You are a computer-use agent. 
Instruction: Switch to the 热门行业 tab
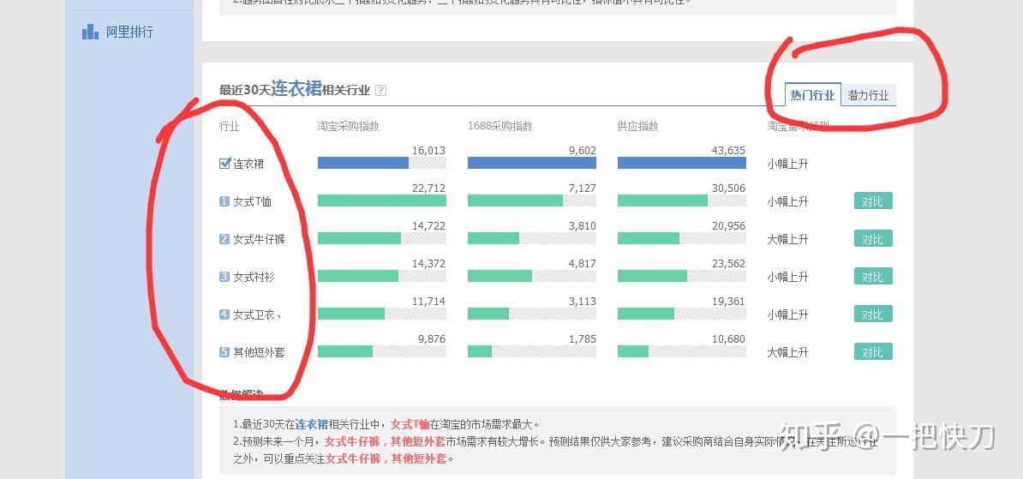pos(812,95)
